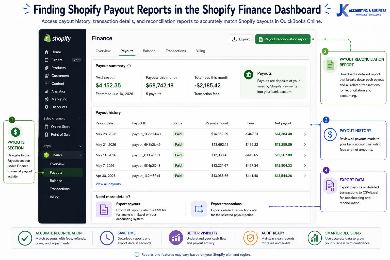Collapse the Sales channels section chevron

[80, 119]
